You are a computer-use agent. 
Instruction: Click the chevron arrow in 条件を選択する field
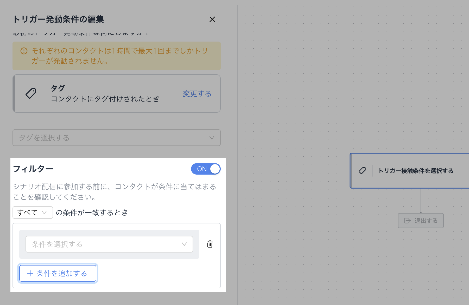pyautogui.click(x=184, y=244)
